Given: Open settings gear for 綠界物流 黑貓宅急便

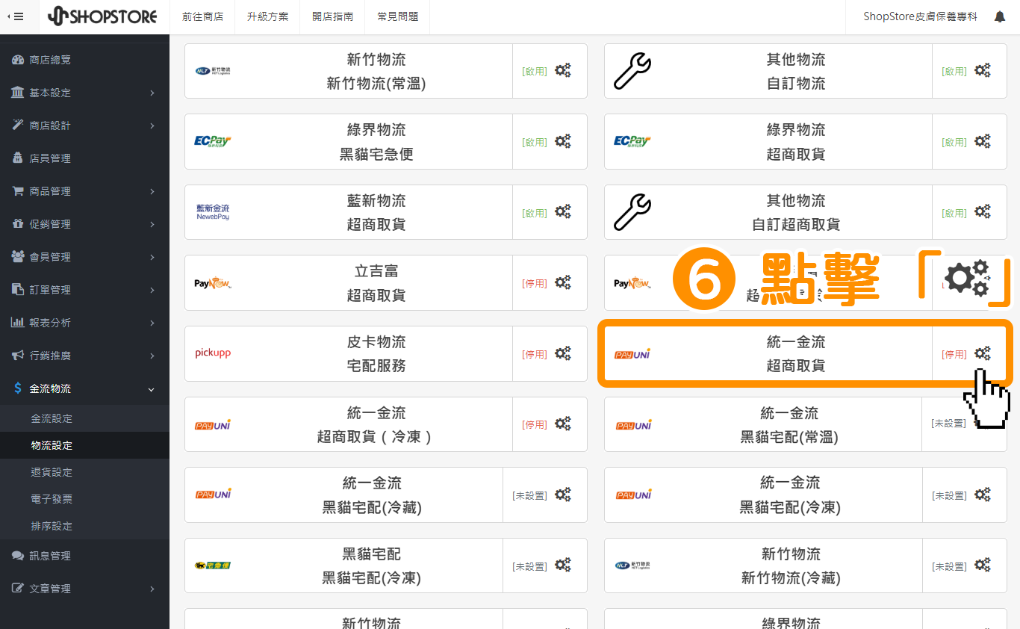Looking at the screenshot, I should click(x=563, y=141).
